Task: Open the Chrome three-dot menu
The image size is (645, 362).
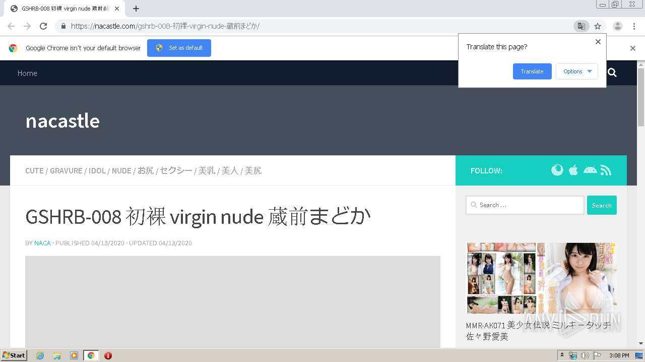Action: point(634,26)
